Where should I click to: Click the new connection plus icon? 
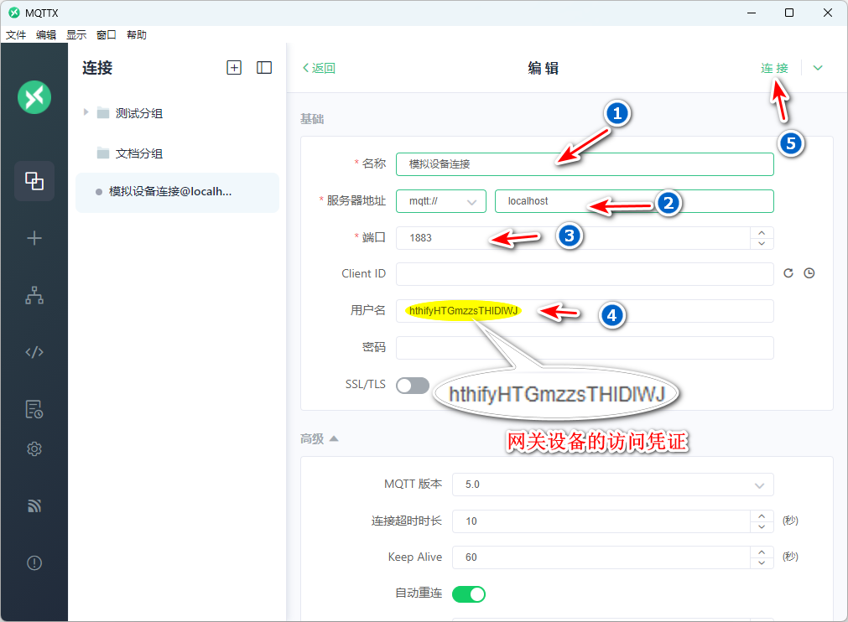pyautogui.click(x=234, y=68)
